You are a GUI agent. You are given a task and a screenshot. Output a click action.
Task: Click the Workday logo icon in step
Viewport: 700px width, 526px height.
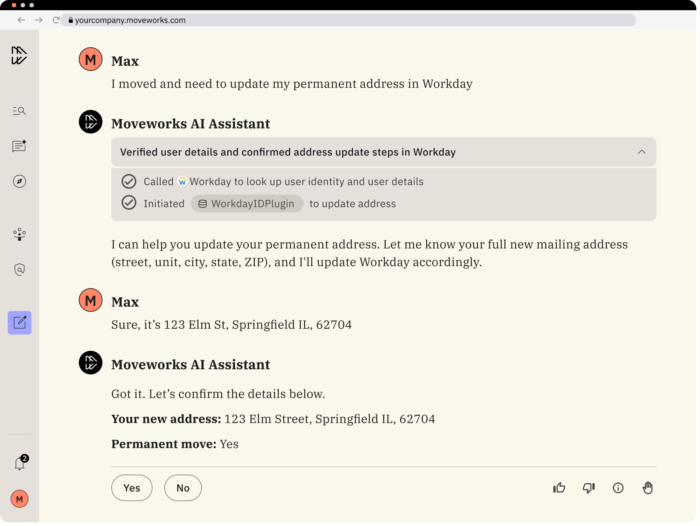click(182, 181)
